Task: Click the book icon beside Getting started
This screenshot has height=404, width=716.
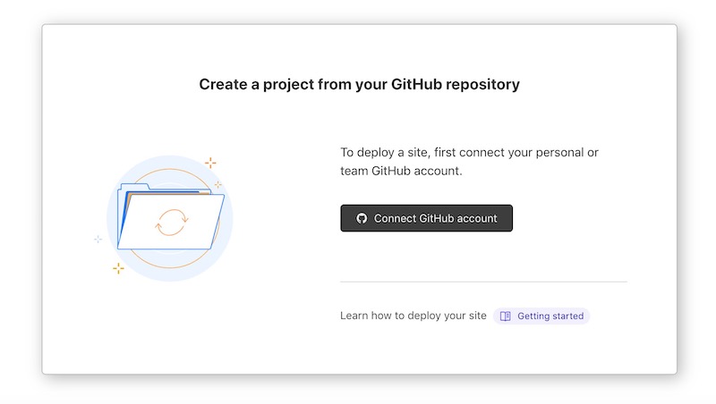Action: [505, 316]
